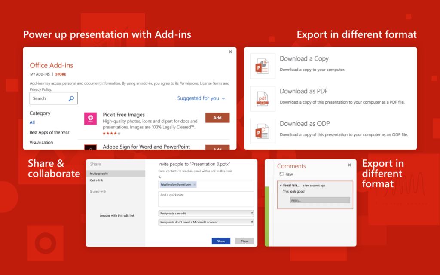Switch to the MY ADD-INS tab
Screen dimensions: 440x275
coord(40,74)
